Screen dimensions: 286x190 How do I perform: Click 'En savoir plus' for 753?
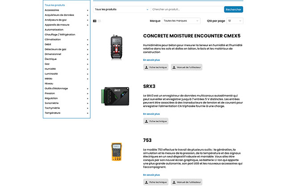pyautogui.click(x=151, y=175)
